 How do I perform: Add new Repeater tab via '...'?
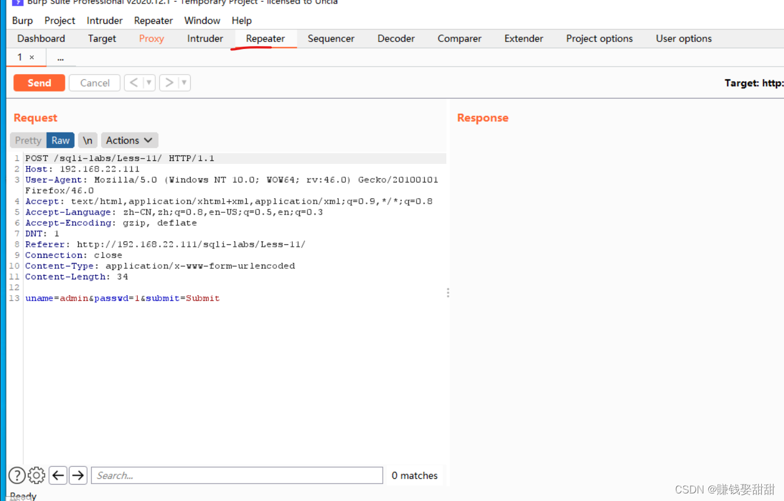[x=60, y=57]
